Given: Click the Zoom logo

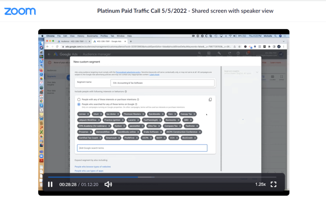Looking at the screenshot, I should pos(20,11).
